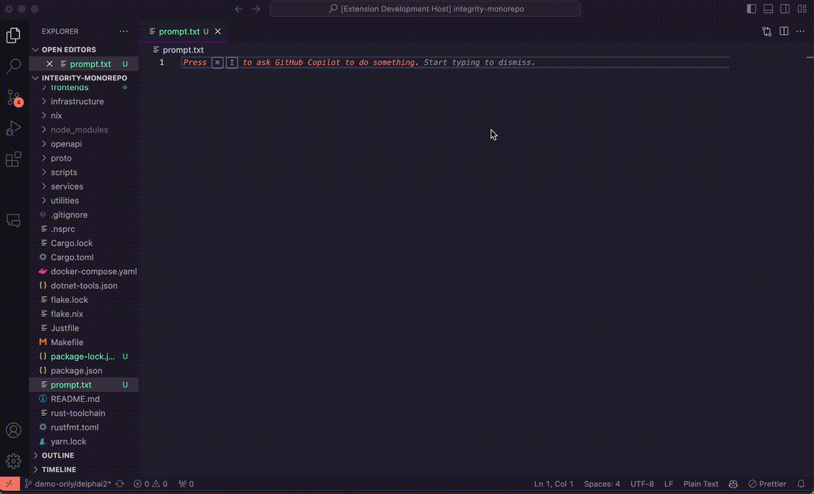Screen dimensions: 814x494
Task: Open the command center search box
Action: (x=425, y=9)
